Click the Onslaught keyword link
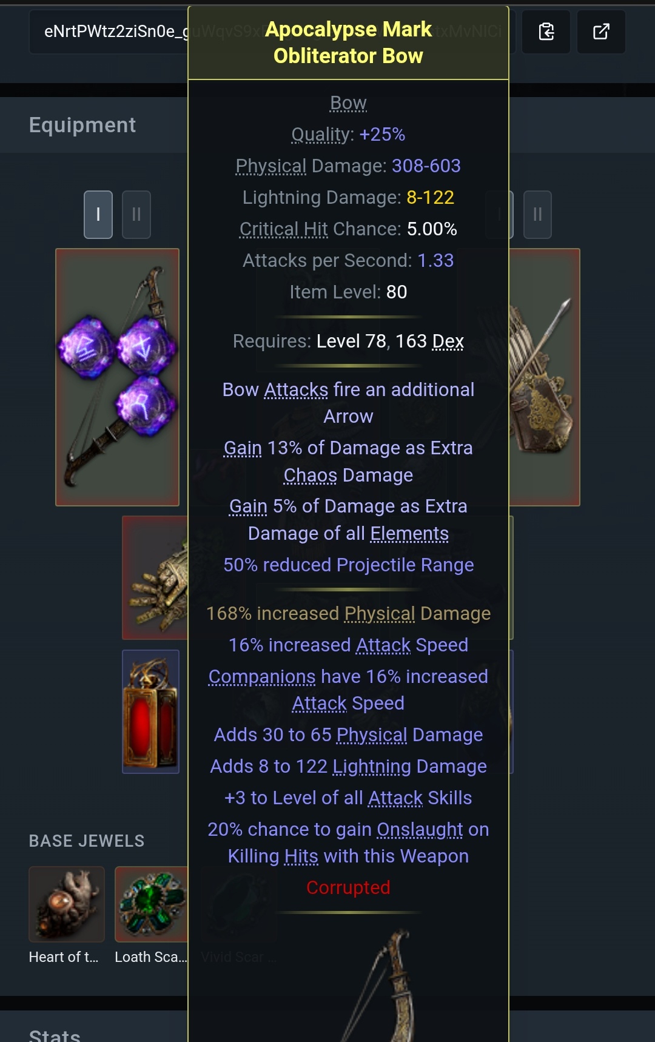 [420, 829]
